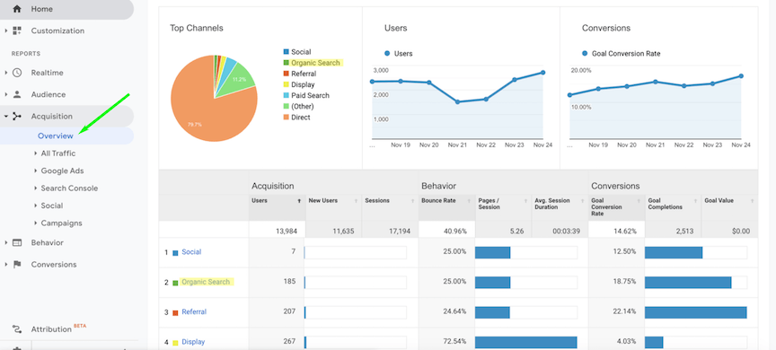Image resolution: width=776 pixels, height=350 pixels.
Task: Open the Social channel link in table
Action: (191, 252)
